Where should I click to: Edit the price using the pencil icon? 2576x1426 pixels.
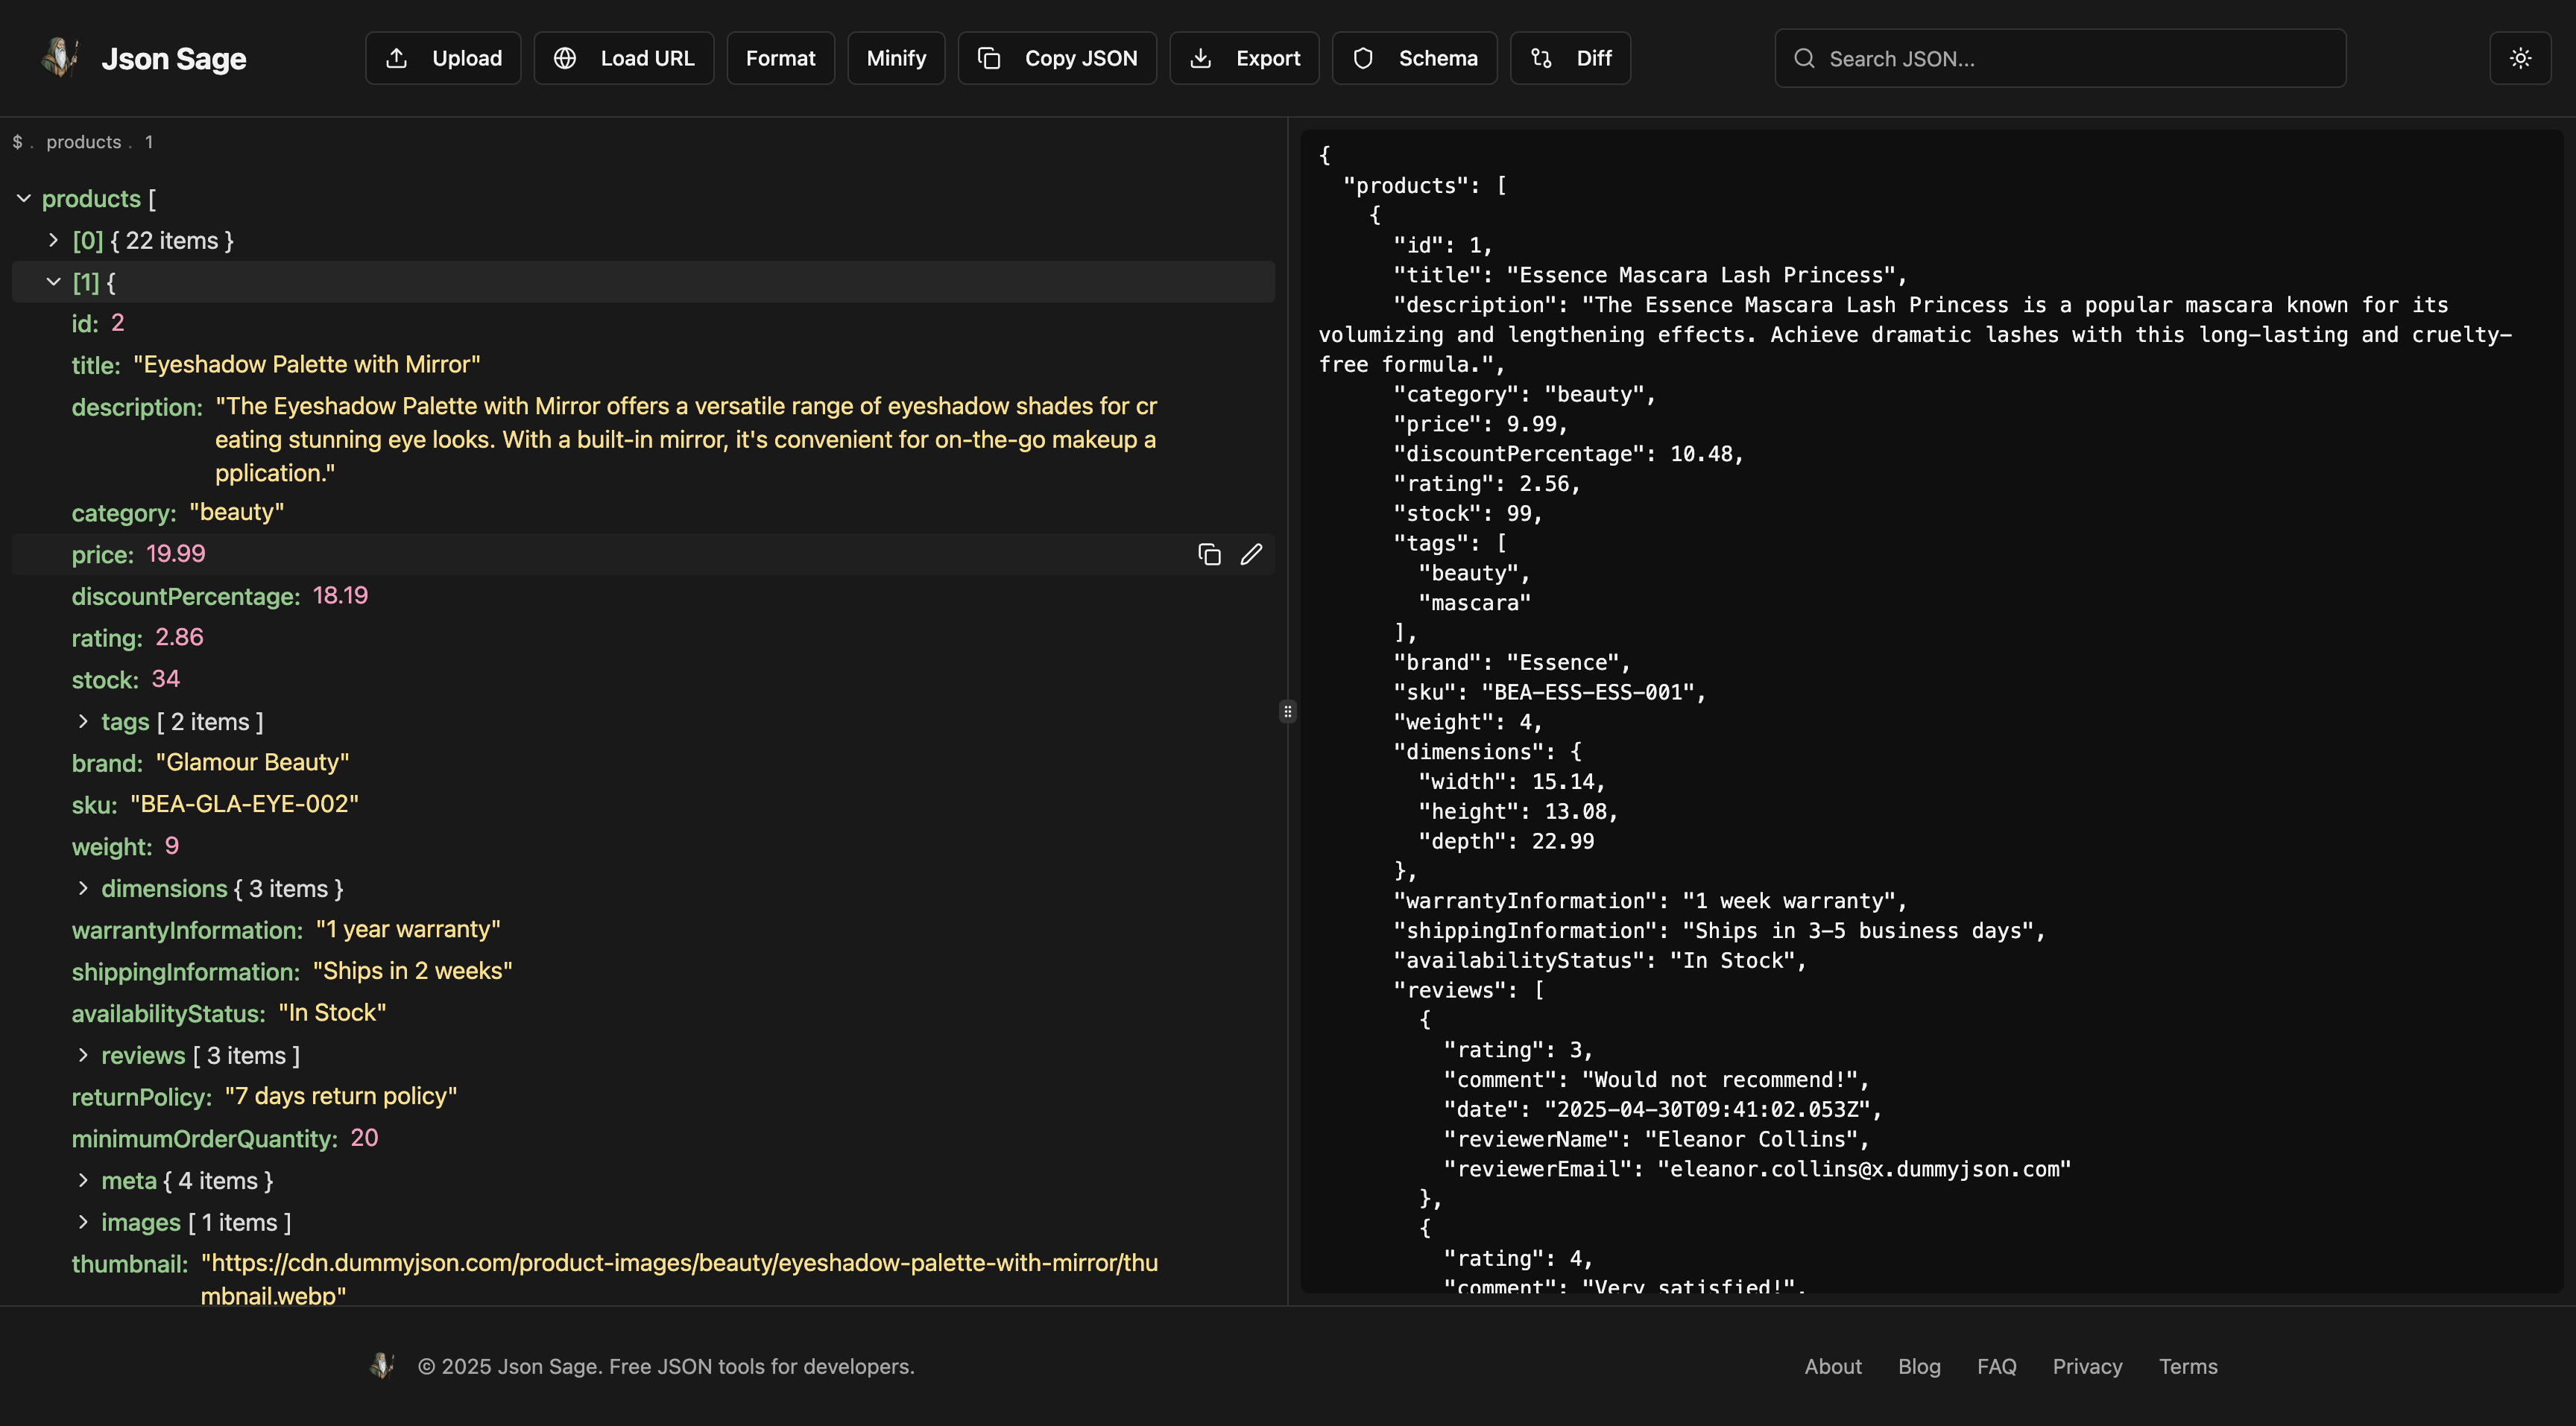(1251, 554)
